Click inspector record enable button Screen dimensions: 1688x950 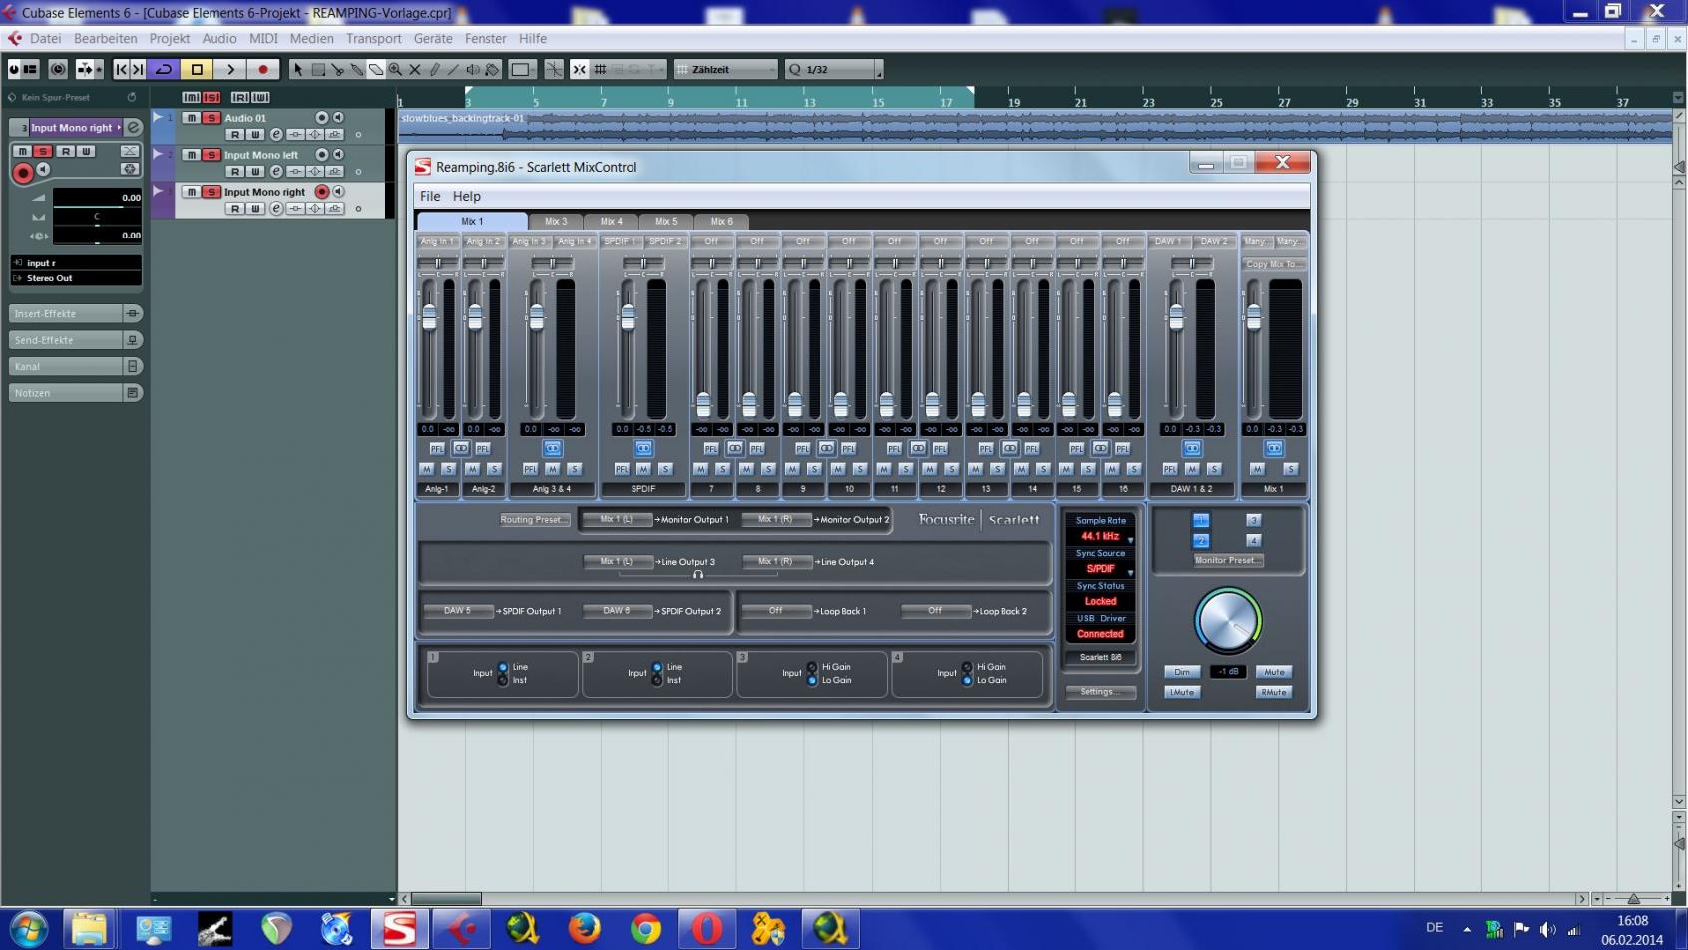22,173
